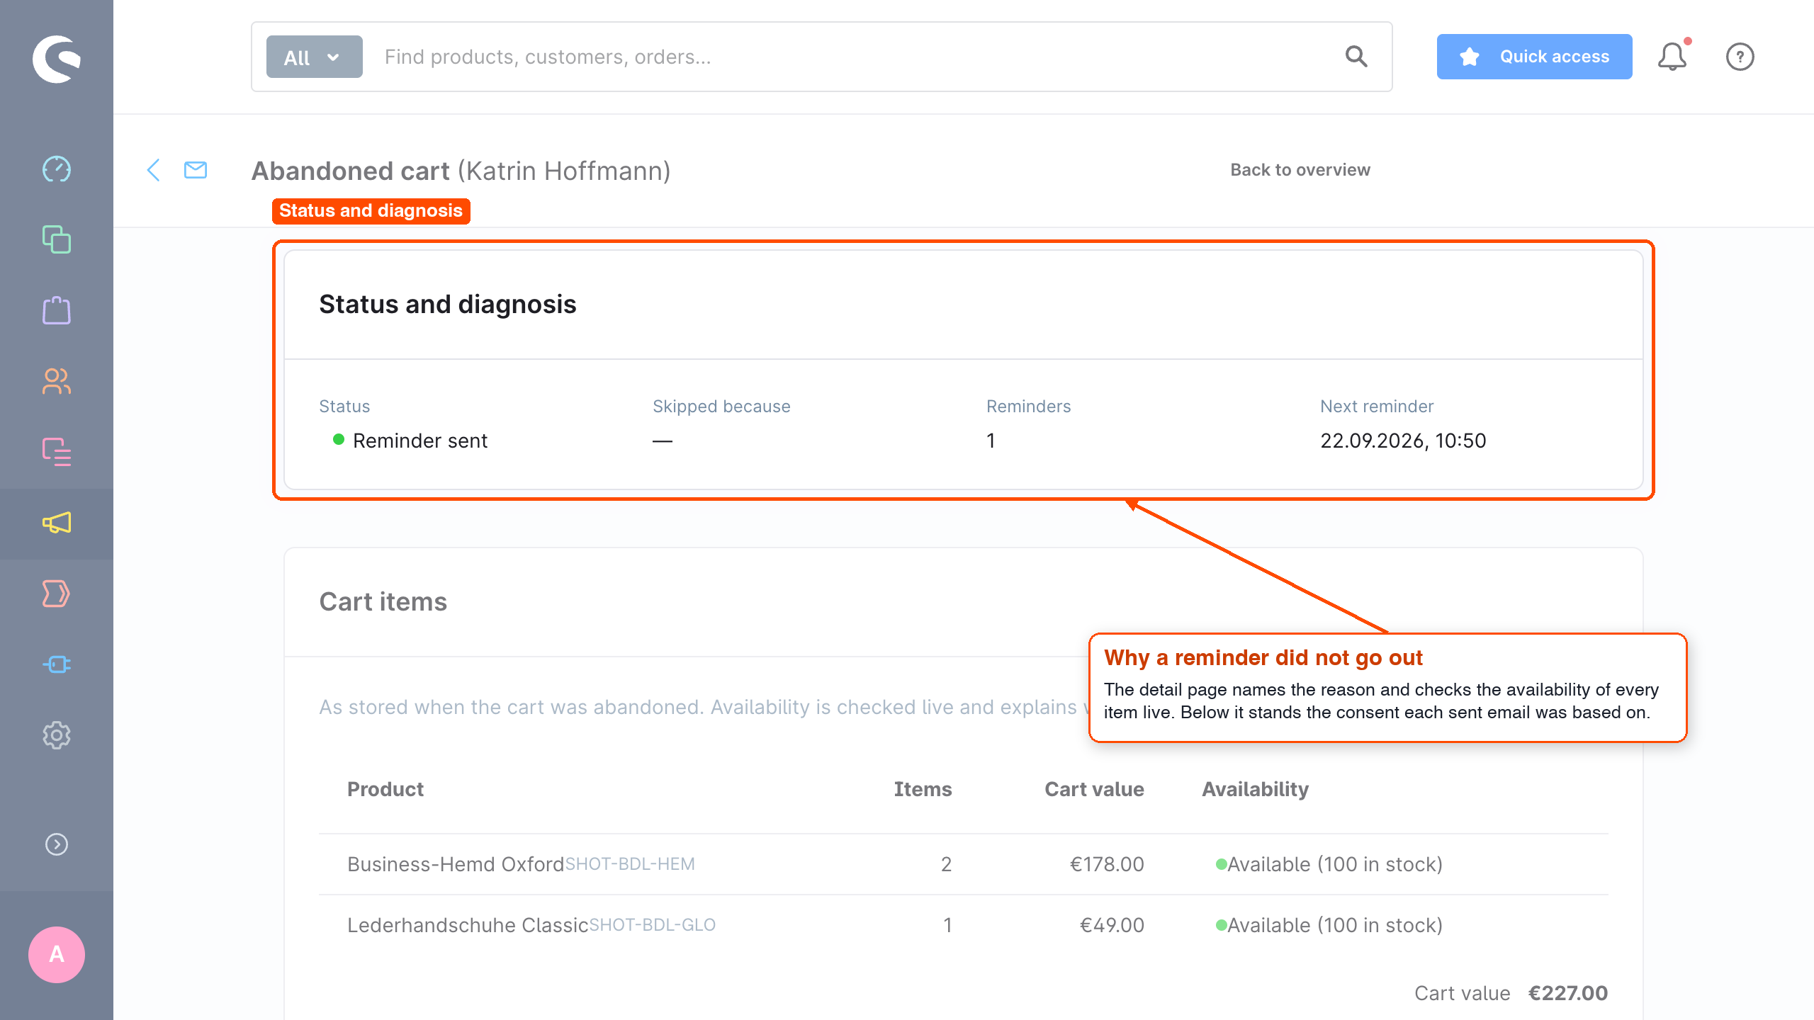Click the Cart items card heading

[383, 601]
